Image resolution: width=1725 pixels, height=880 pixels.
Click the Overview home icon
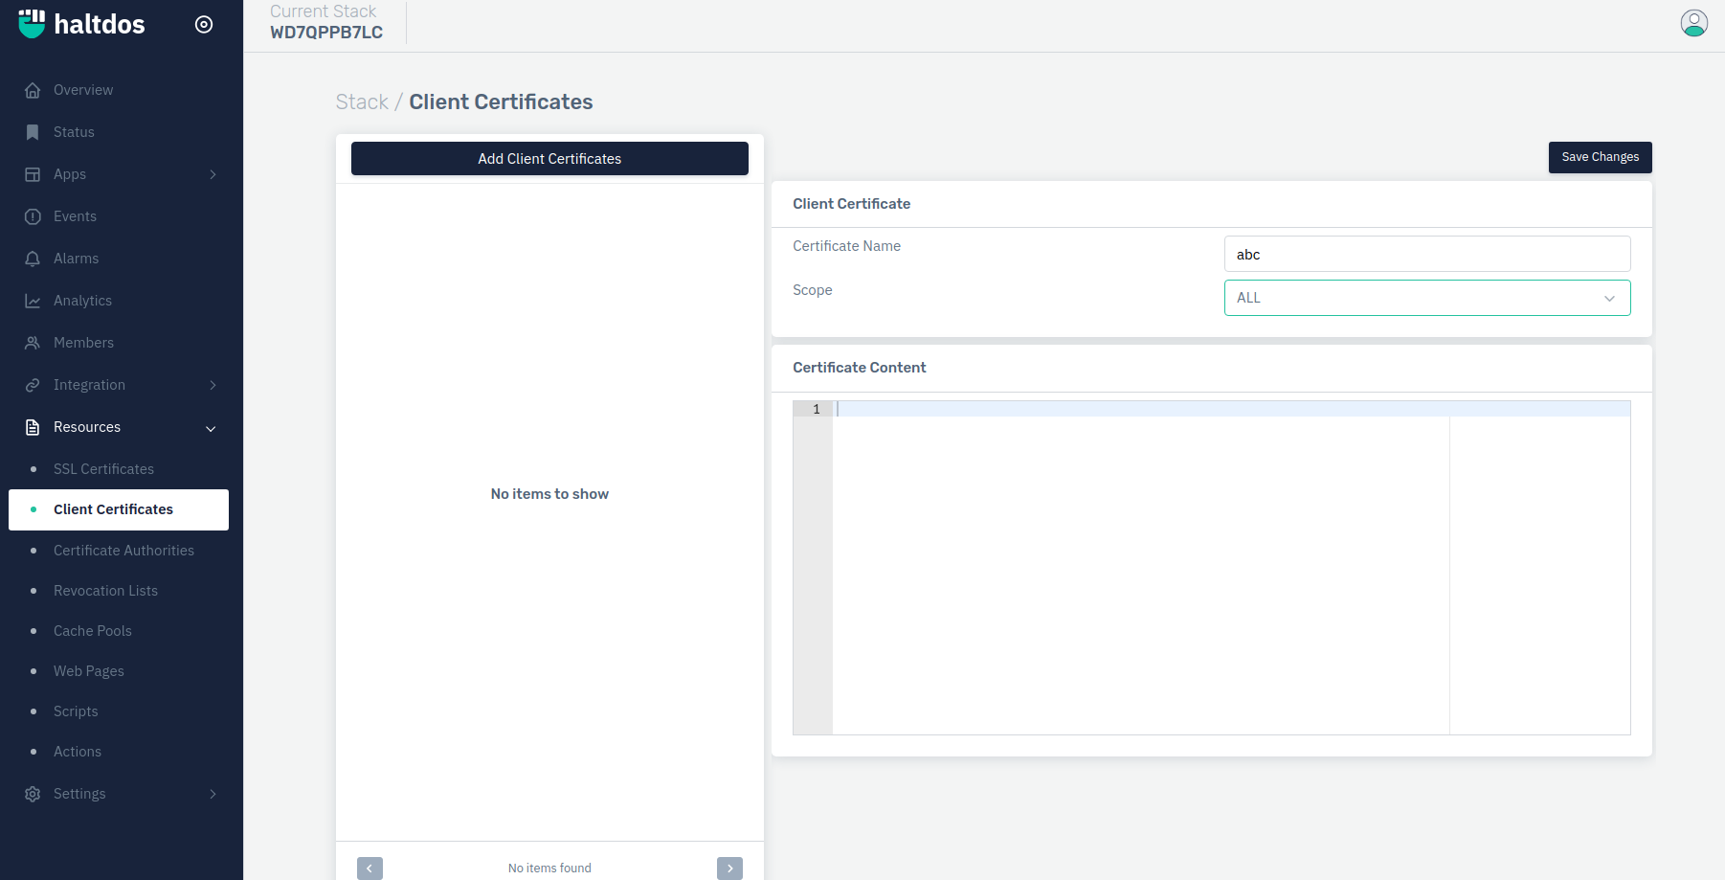[33, 90]
